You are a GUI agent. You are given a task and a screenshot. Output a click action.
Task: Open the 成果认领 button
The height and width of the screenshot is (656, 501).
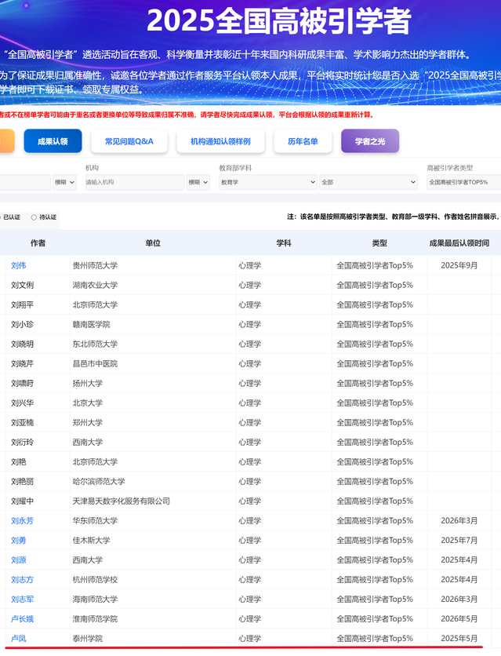53,141
